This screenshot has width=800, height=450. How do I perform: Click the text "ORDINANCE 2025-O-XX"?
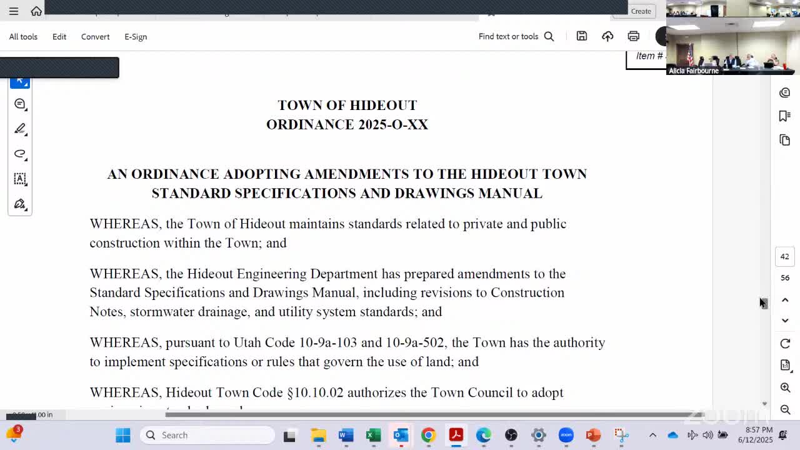pos(347,124)
